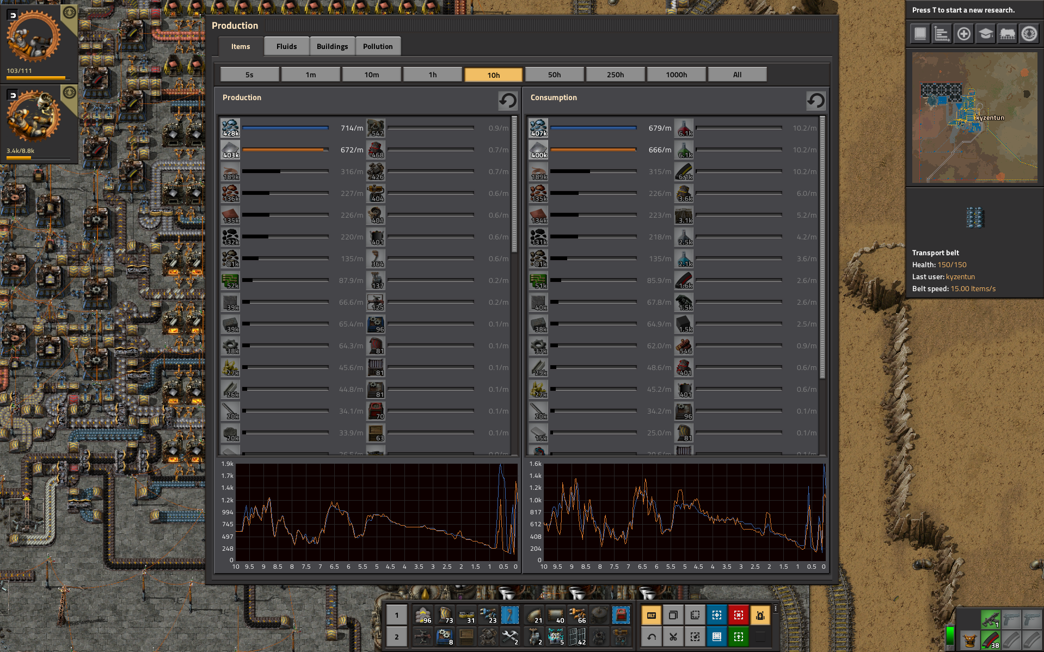1044x652 pixels.
Task: Click the Production list scrollbar
Action: (514, 184)
